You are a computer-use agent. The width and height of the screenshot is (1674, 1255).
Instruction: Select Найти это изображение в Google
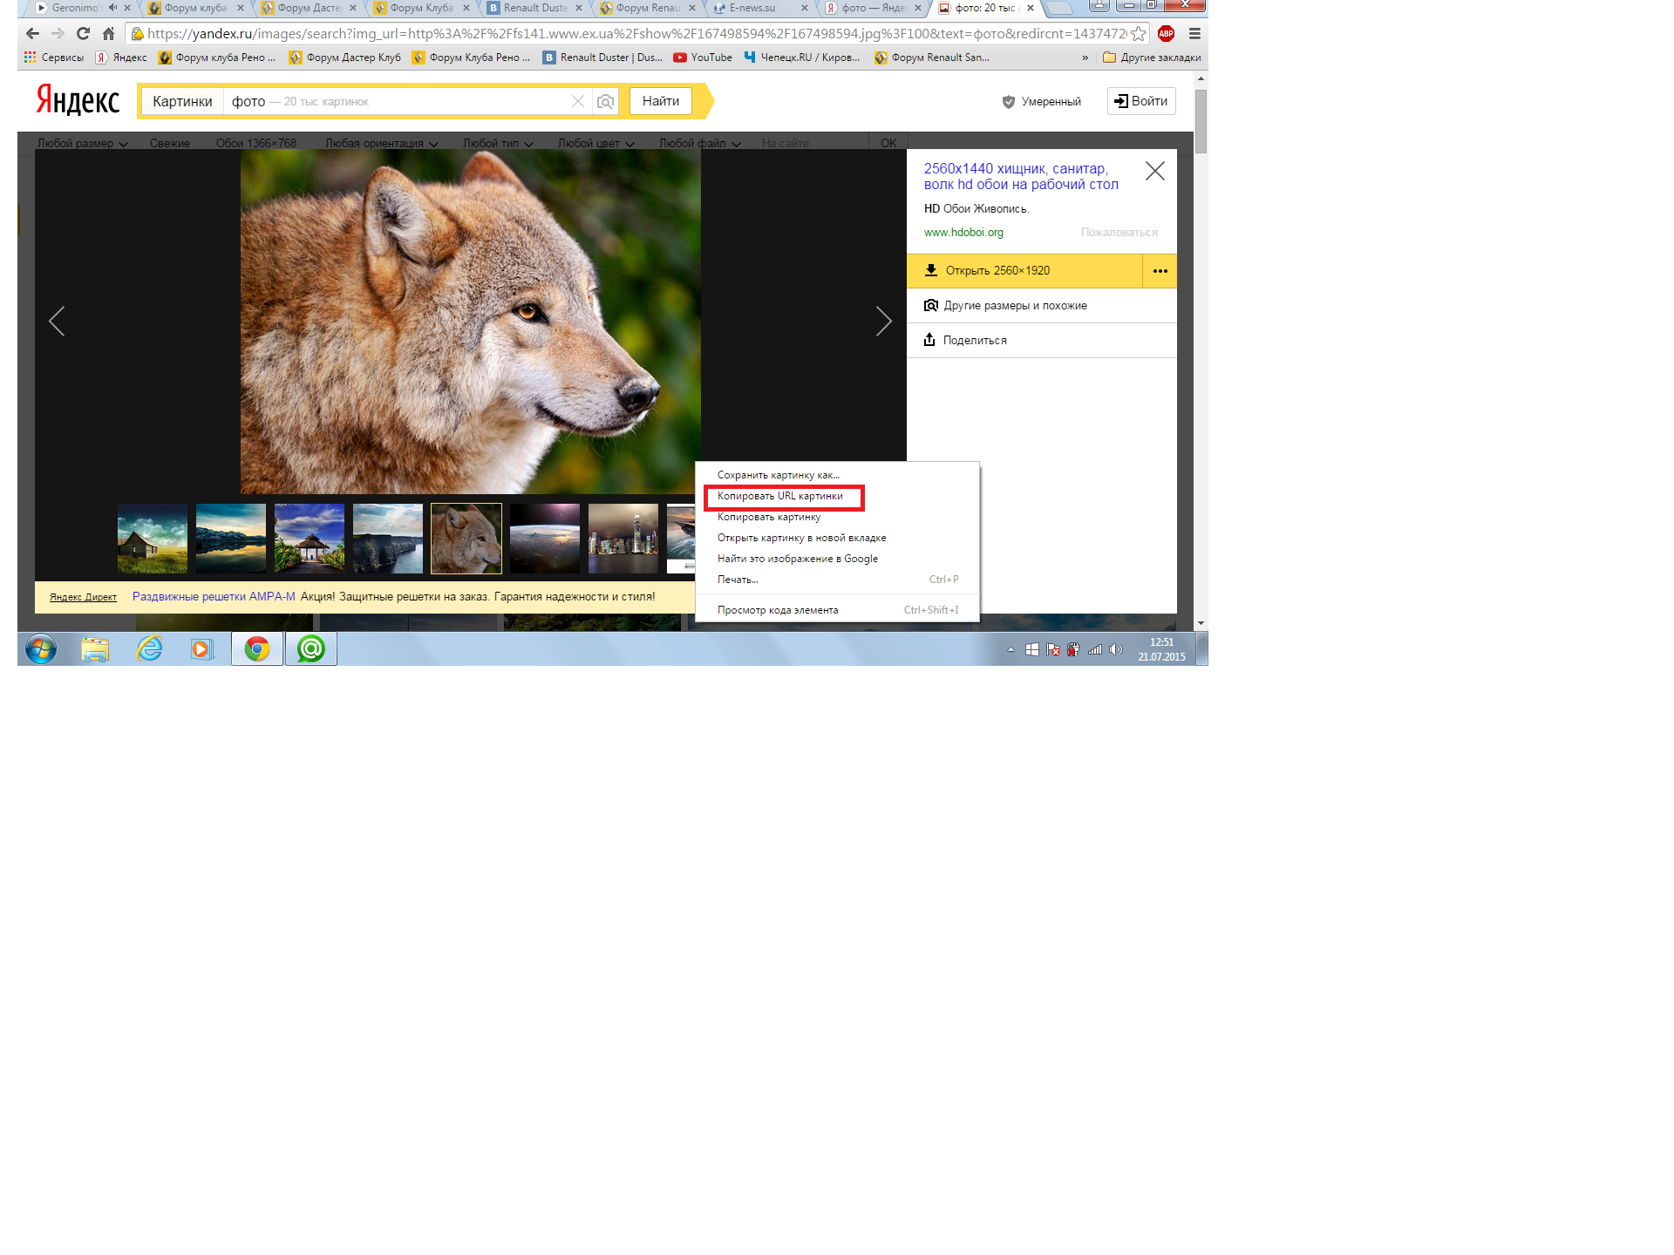(837, 559)
